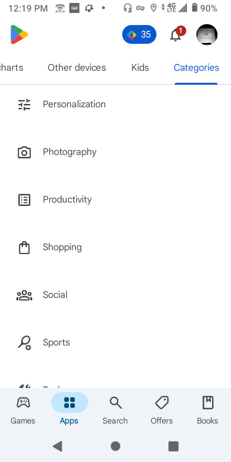The image size is (231, 462).
Task: Switch to the Other devices tab
Action: click(x=77, y=67)
